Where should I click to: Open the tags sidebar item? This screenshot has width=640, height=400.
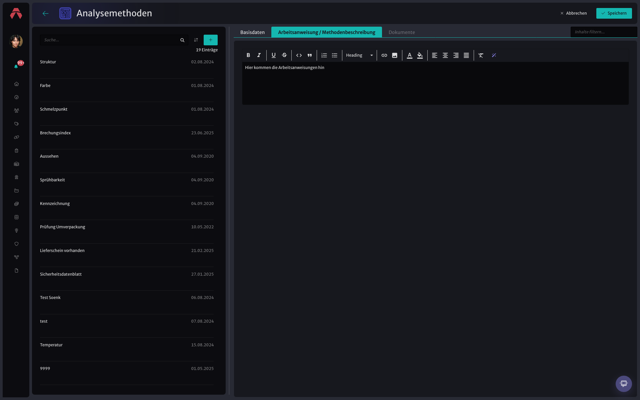tap(16, 124)
